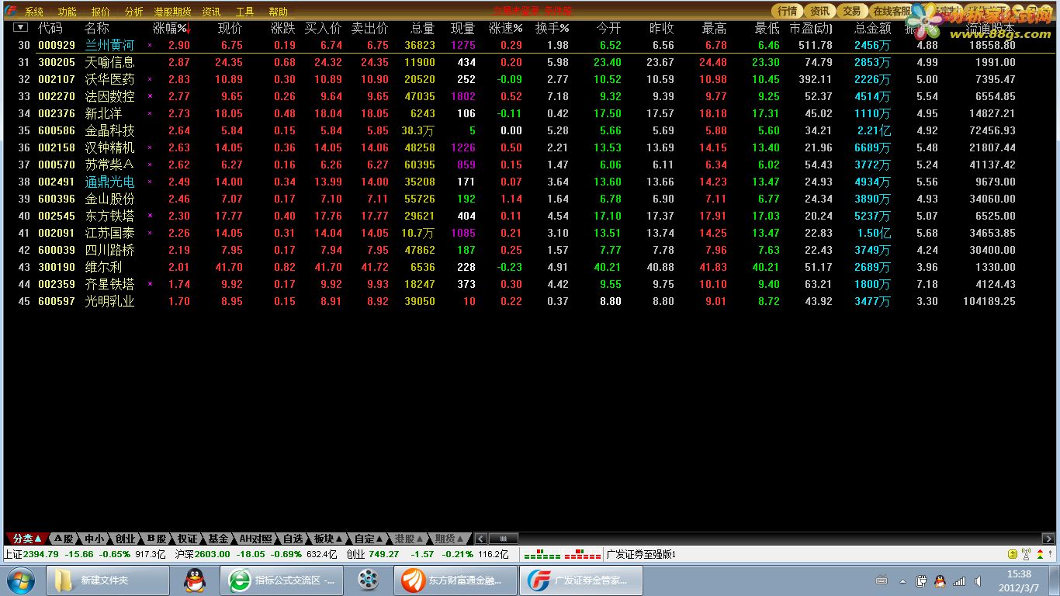Click the up-down market breadth bars indicator
The width and height of the screenshot is (1060, 596).
[x=563, y=555]
